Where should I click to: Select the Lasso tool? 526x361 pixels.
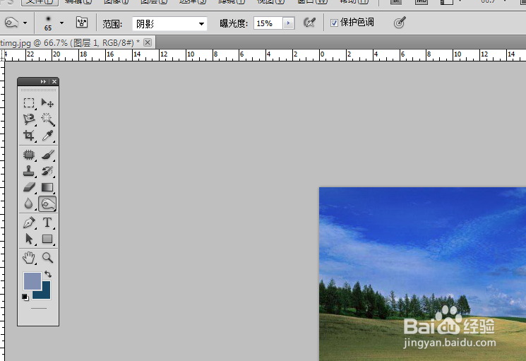[29, 119]
